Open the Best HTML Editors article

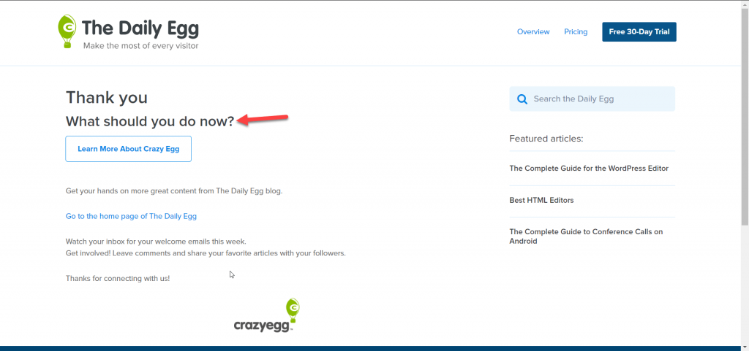pyautogui.click(x=541, y=200)
